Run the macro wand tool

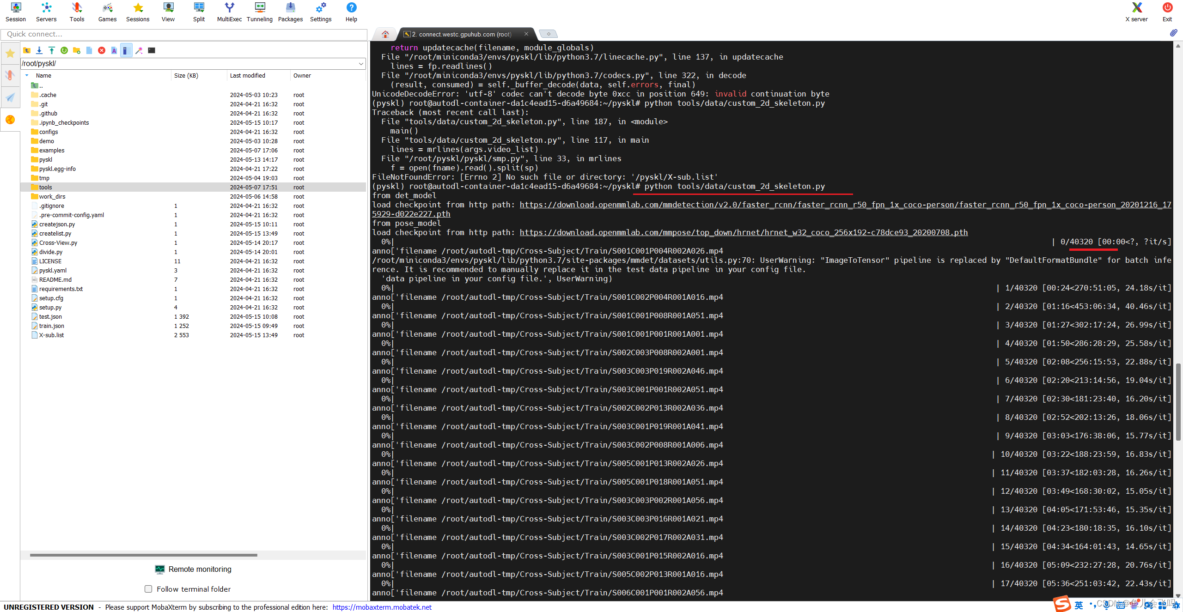point(139,50)
